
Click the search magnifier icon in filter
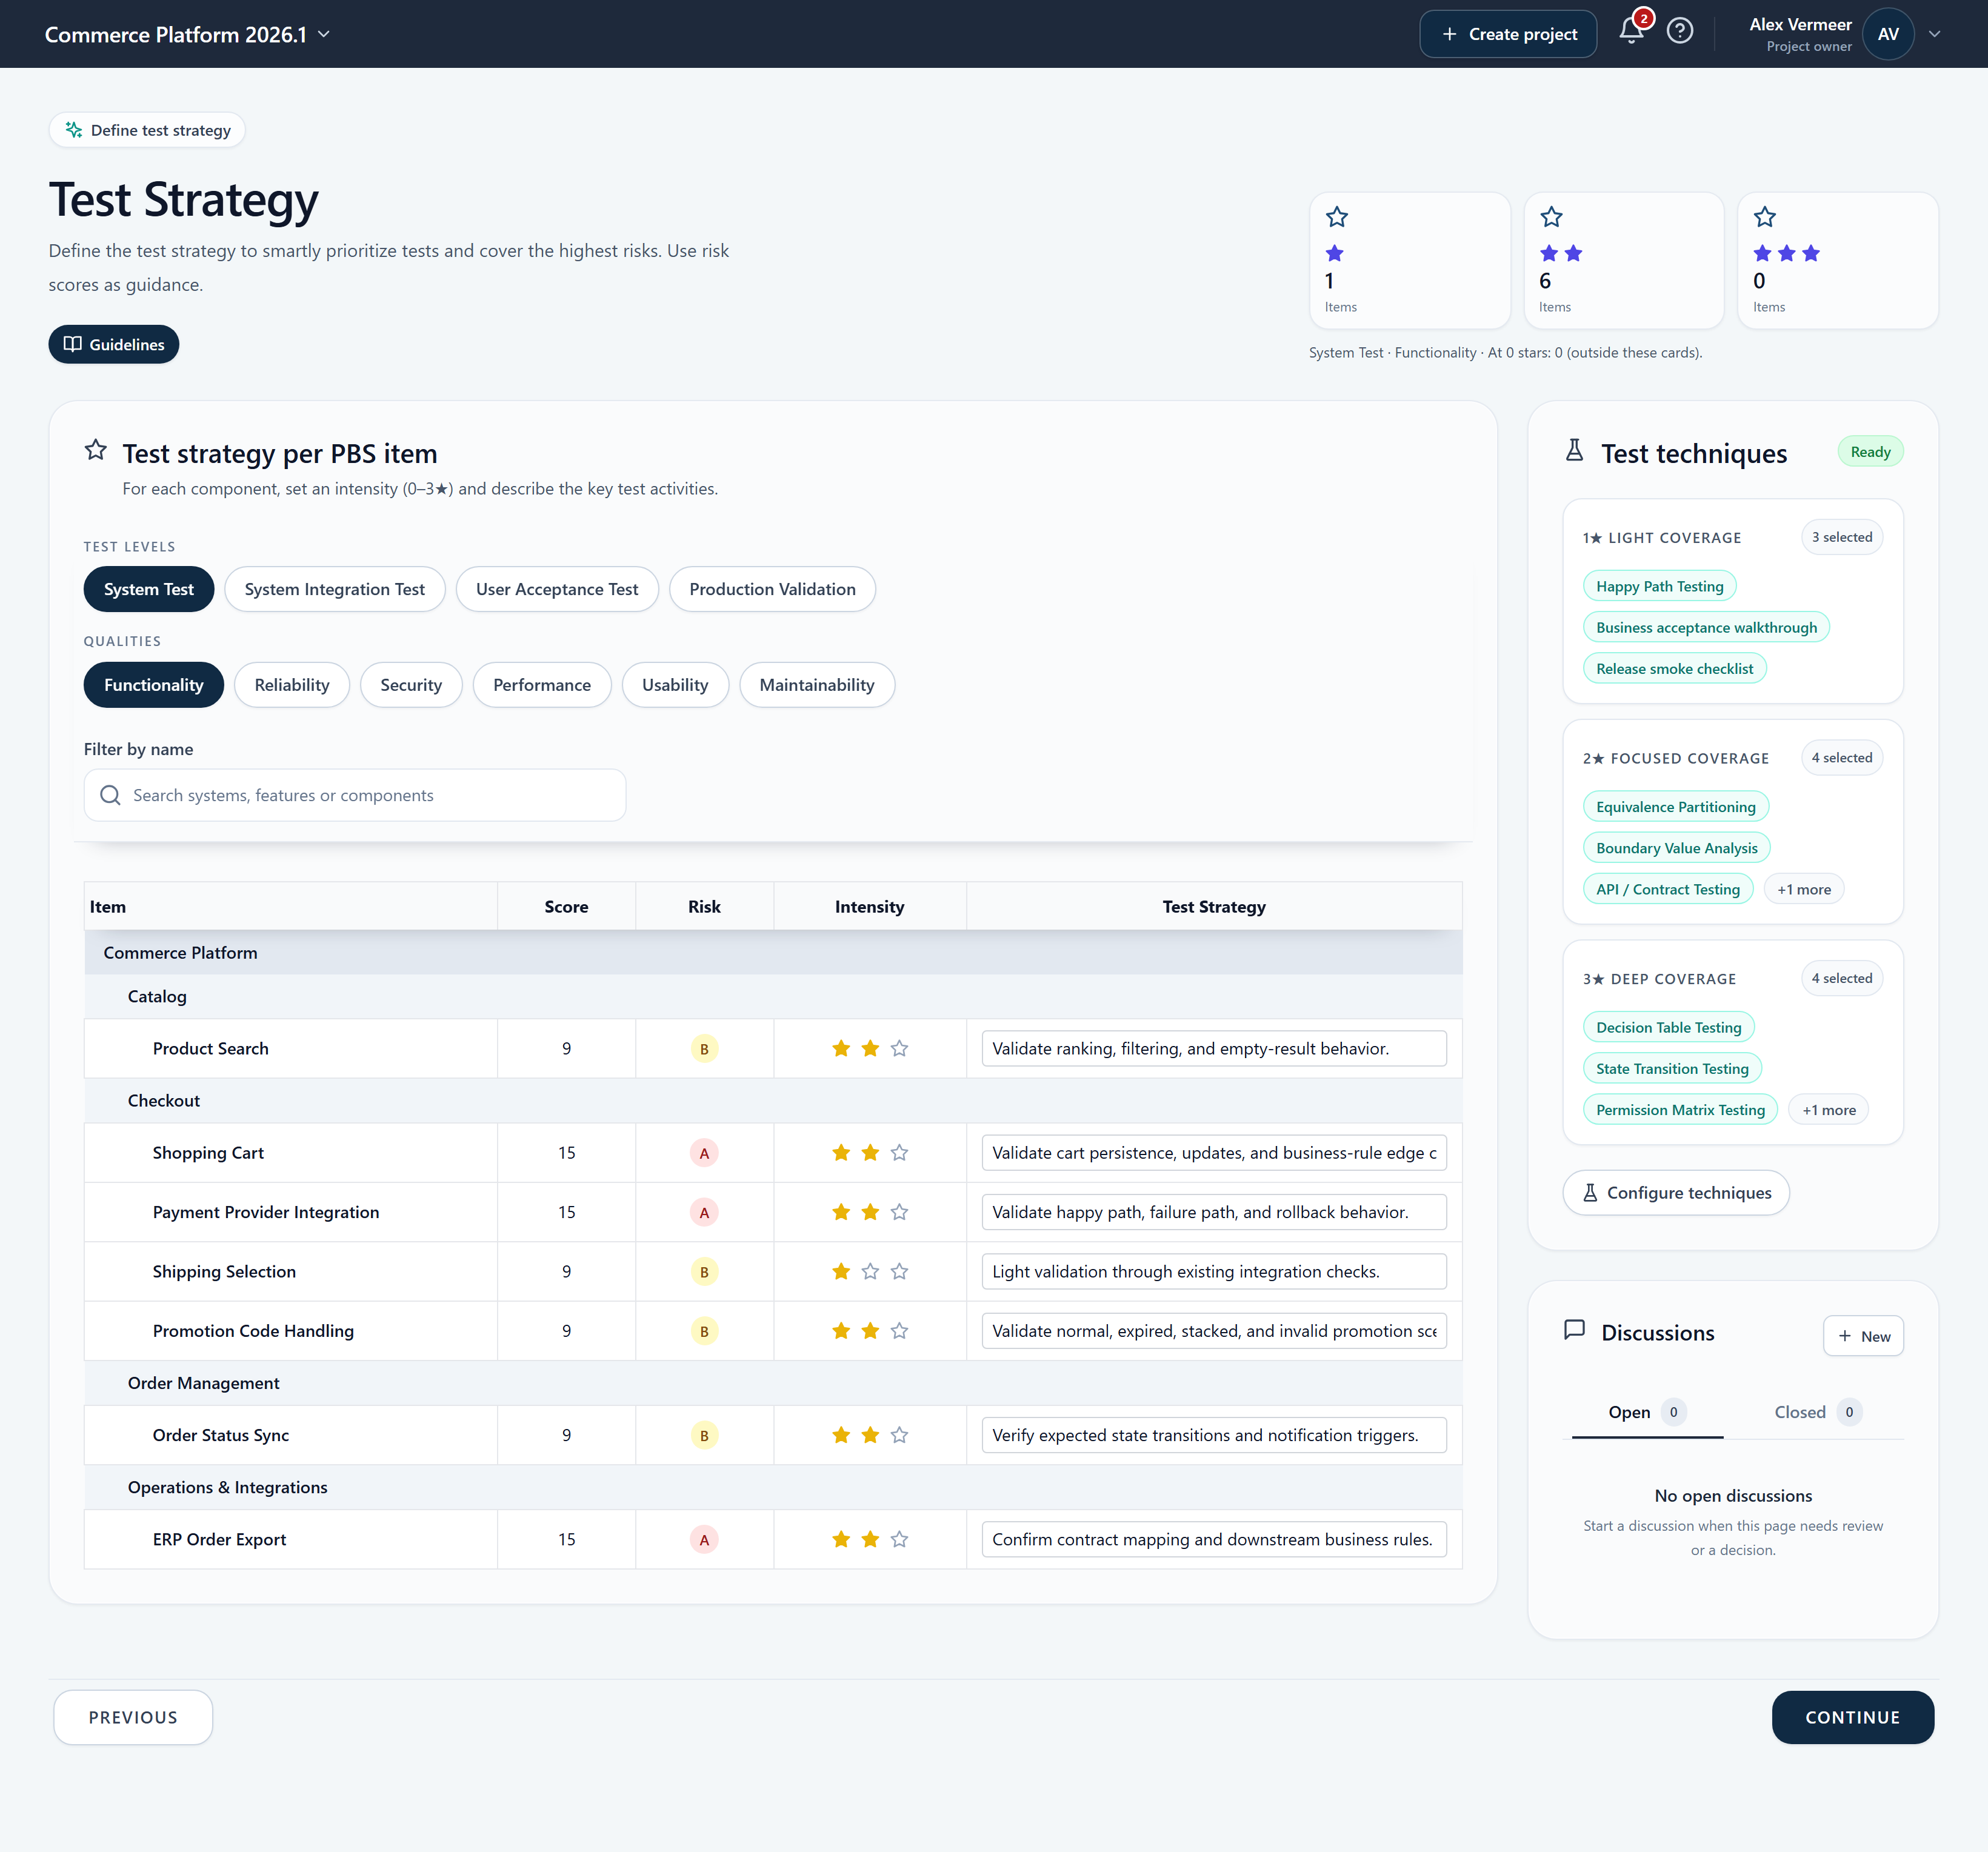(110, 795)
